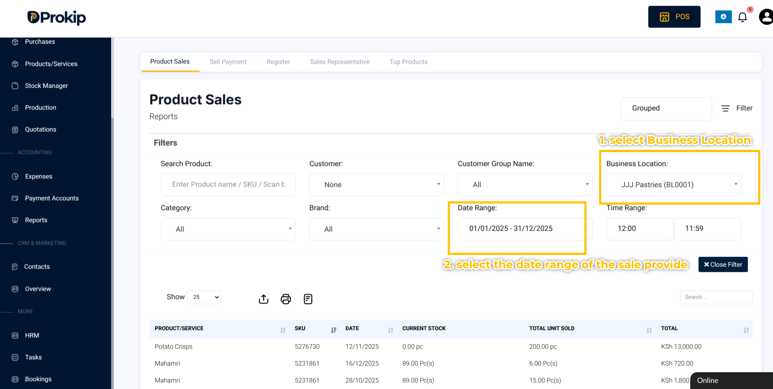Open the Customer Group Name dropdown
Viewport: 773px width, 389px height.
pyautogui.click(x=525, y=185)
